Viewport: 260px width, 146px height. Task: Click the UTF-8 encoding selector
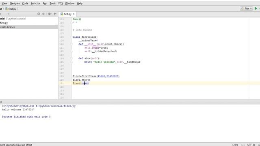pyautogui.click(x=251, y=145)
